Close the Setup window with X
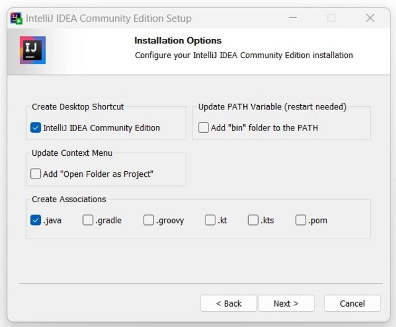The width and height of the screenshot is (396, 327). [x=370, y=18]
